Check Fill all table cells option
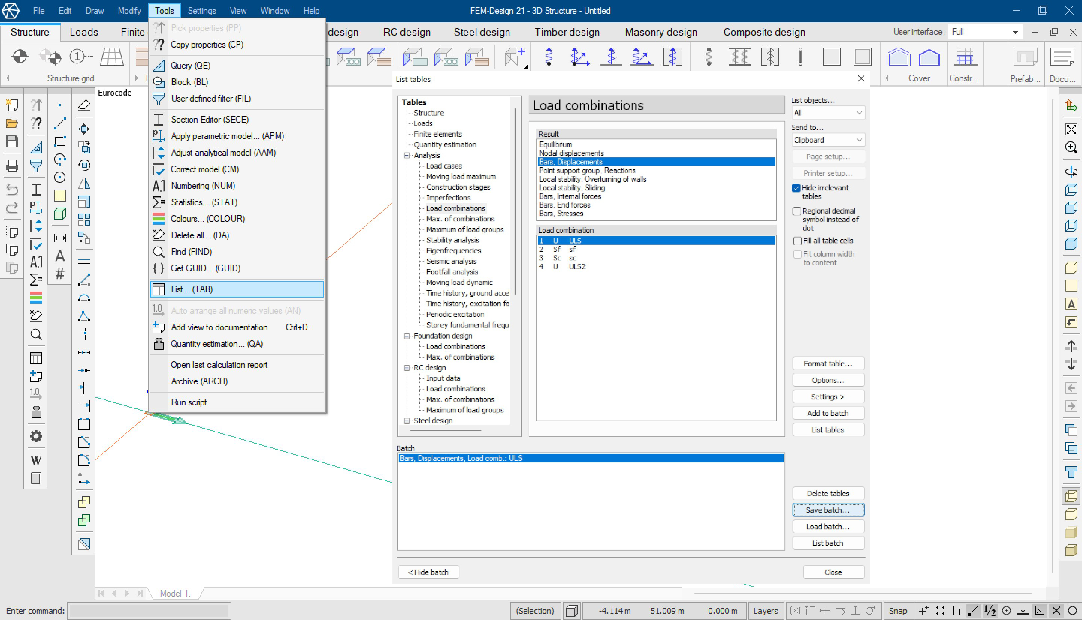 pos(797,241)
